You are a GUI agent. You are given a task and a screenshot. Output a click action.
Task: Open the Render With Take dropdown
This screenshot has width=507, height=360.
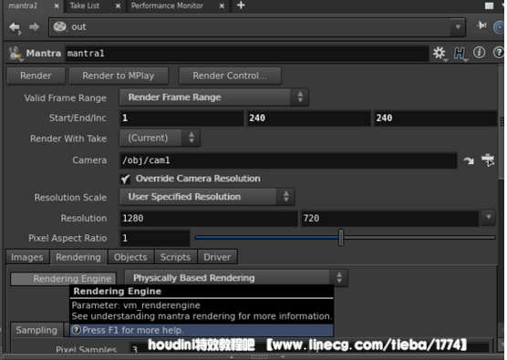point(160,138)
